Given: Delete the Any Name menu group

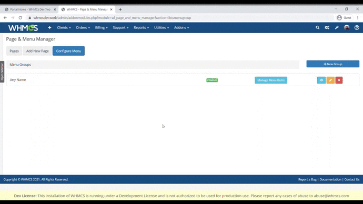Looking at the screenshot, I should 339,80.
